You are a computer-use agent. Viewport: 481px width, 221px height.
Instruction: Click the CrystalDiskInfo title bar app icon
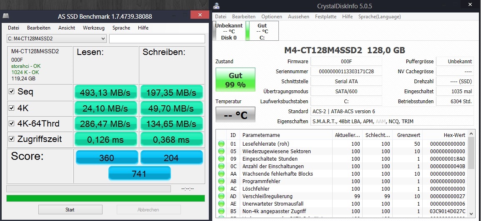217,6
